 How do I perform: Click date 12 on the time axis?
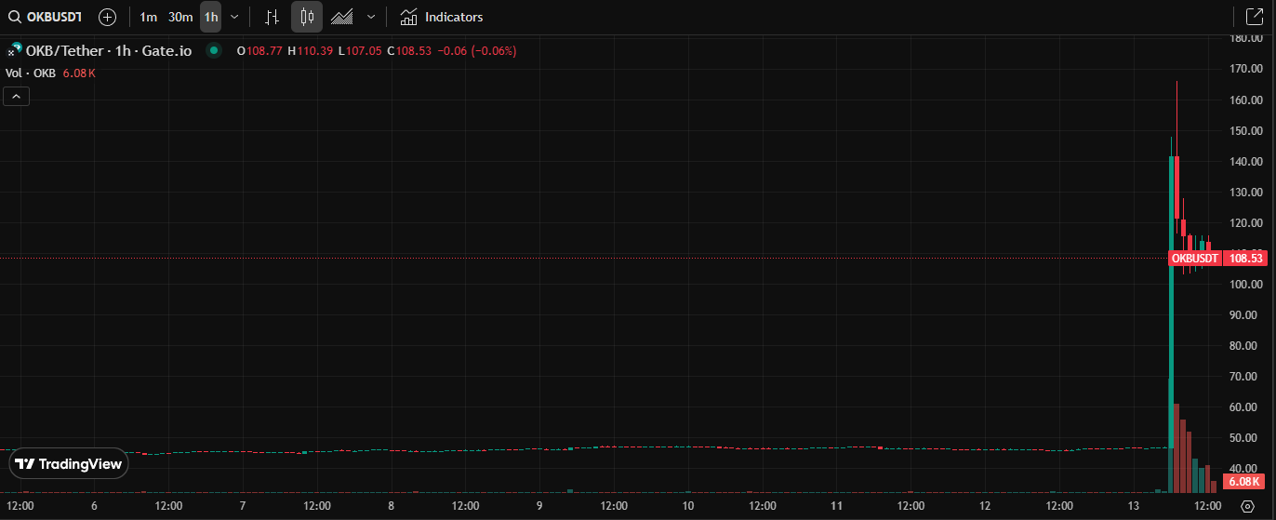tap(985, 506)
